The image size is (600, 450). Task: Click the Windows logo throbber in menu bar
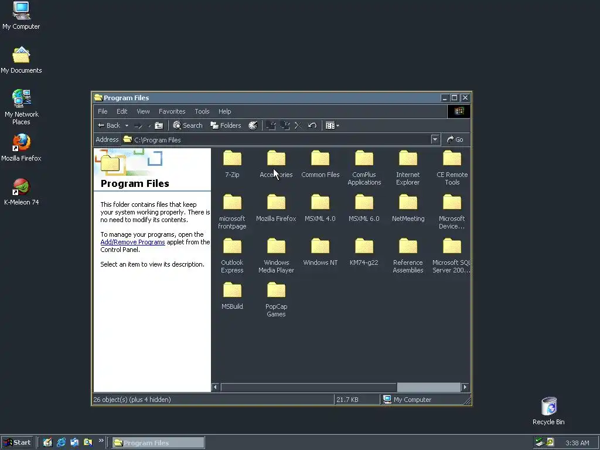coord(459,111)
